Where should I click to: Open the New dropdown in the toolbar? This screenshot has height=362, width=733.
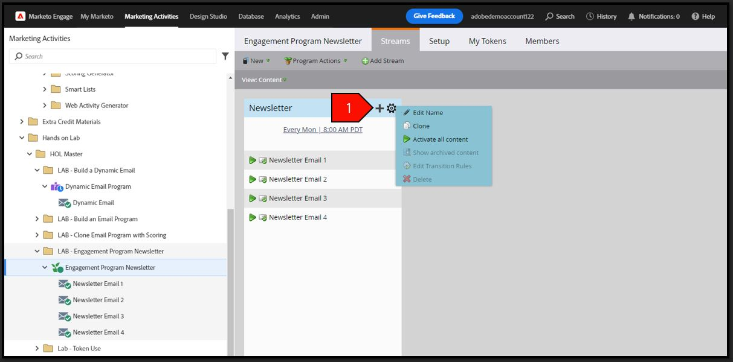(256, 61)
